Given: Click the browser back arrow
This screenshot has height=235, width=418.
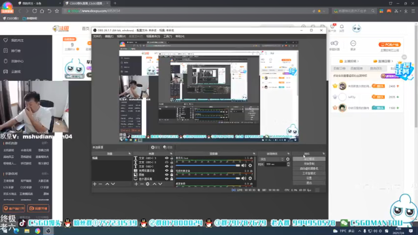Looking at the screenshot, I should pyautogui.click(x=20, y=11).
